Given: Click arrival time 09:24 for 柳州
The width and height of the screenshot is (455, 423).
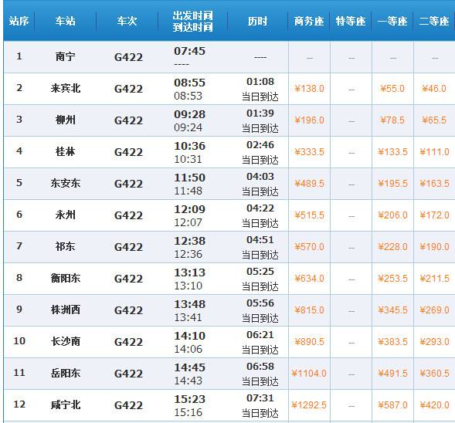Looking at the screenshot, I should [188, 127].
